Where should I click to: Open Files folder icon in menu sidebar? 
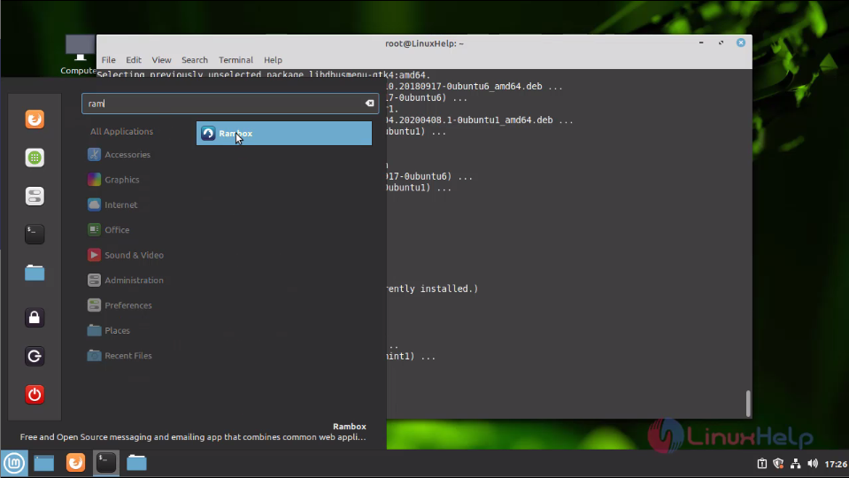[35, 273]
